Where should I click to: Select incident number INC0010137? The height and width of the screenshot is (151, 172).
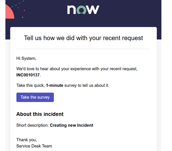(x=28, y=75)
